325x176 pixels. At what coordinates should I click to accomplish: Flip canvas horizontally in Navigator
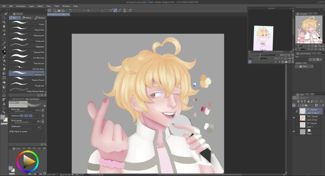pyautogui.click(x=319, y=49)
